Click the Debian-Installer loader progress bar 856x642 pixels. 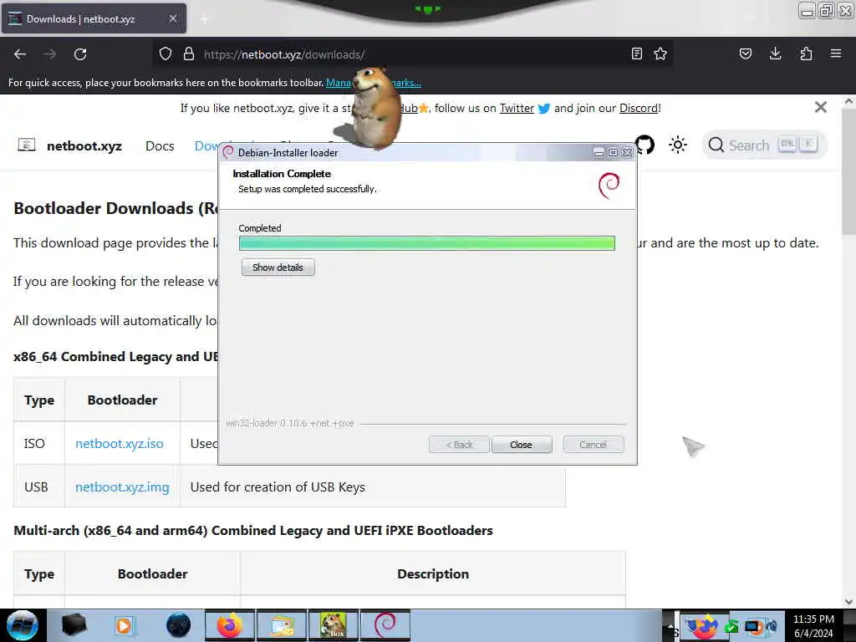pos(427,243)
